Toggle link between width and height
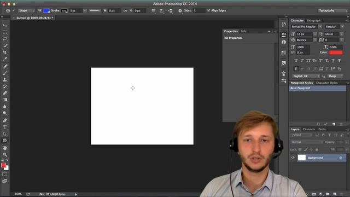The width and height of the screenshot is (350, 197). pyautogui.click(x=125, y=11)
